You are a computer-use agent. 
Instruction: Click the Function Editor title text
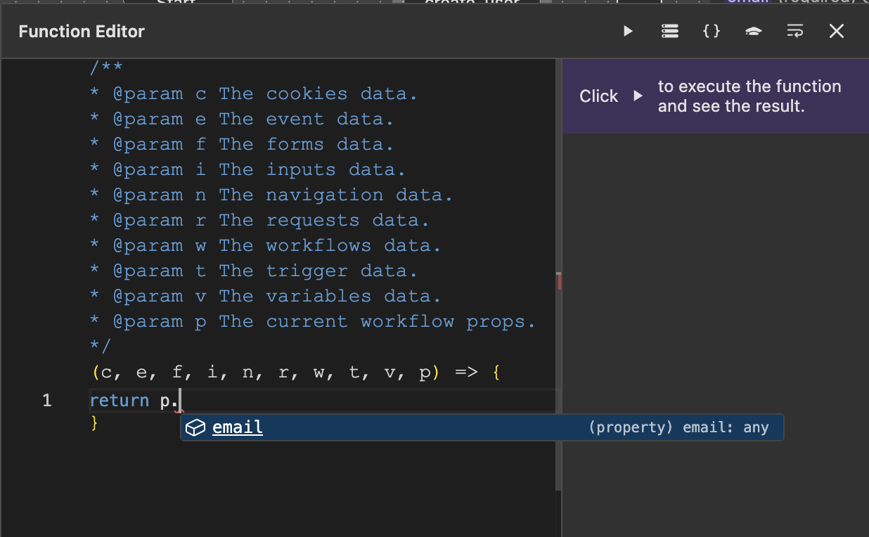pyautogui.click(x=81, y=31)
